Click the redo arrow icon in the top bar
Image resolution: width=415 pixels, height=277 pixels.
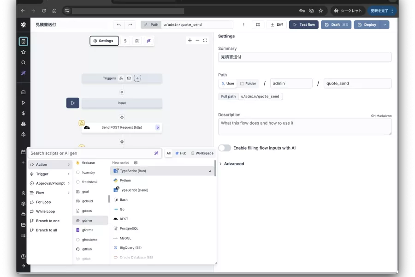point(130,24)
